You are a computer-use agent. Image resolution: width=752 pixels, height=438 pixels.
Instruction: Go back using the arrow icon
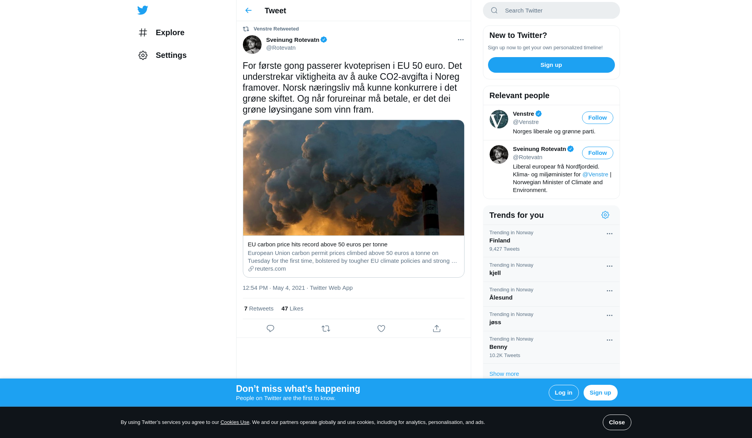coord(248,11)
